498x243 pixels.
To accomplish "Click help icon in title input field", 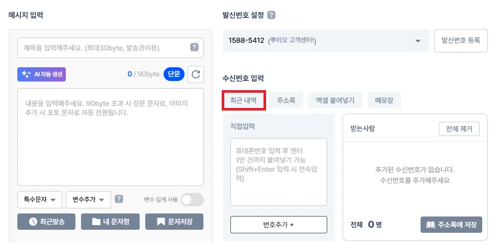I will coord(194,47).
